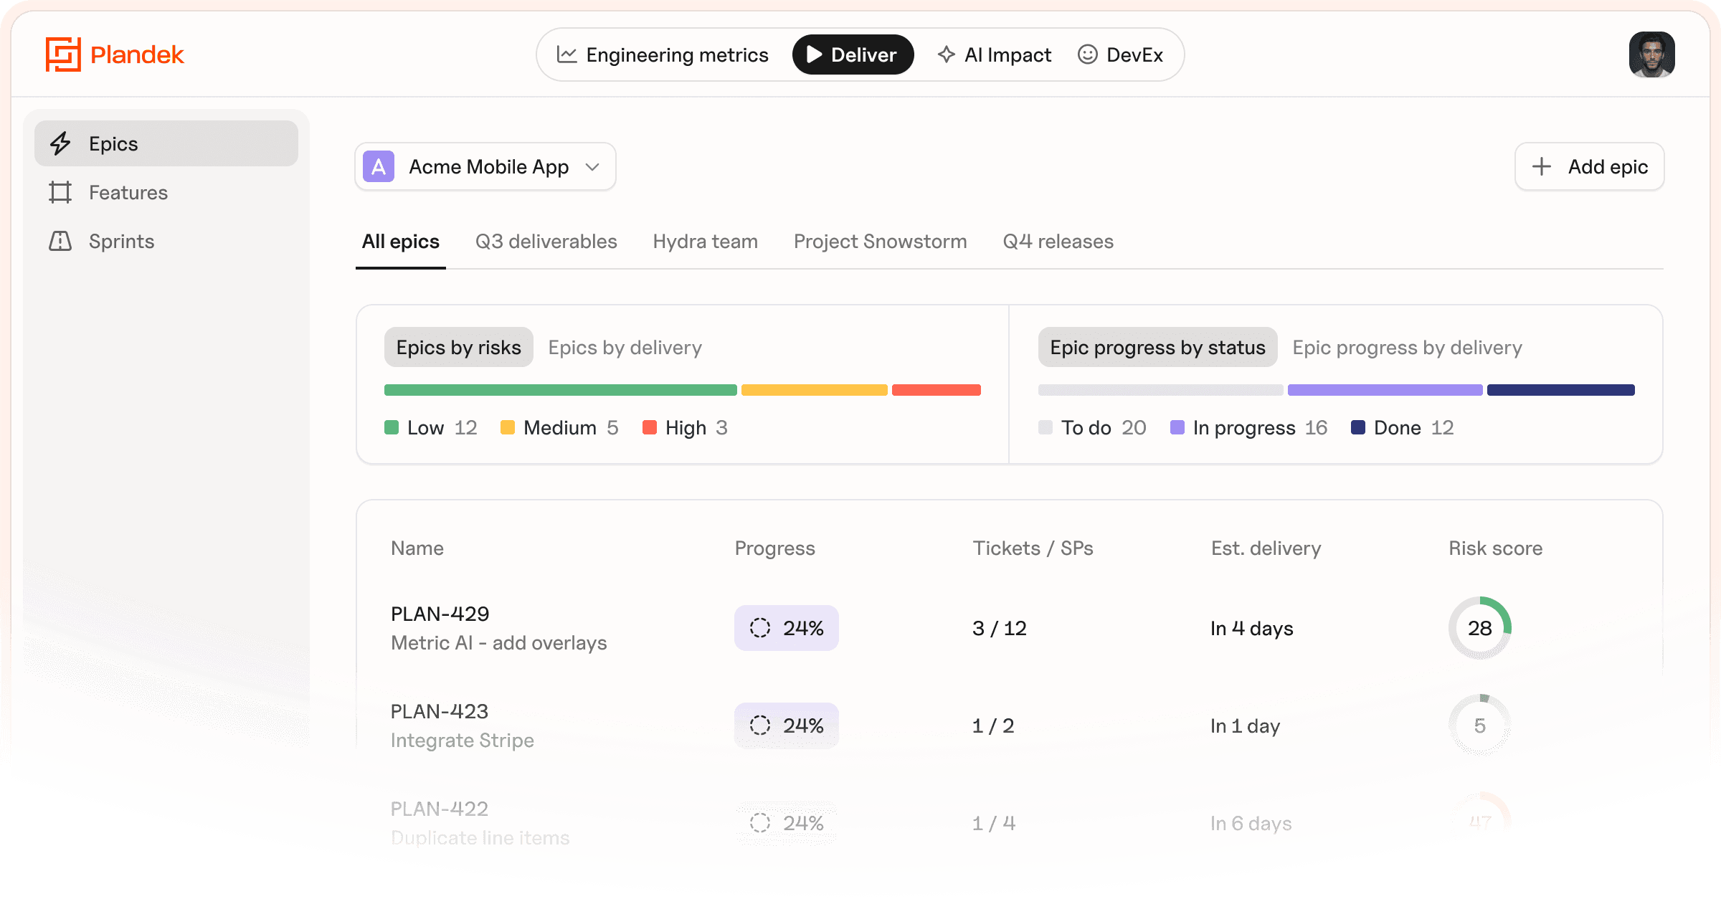1721x899 pixels.
Task: Click the green Low risk bar segment
Action: pyautogui.click(x=560, y=390)
